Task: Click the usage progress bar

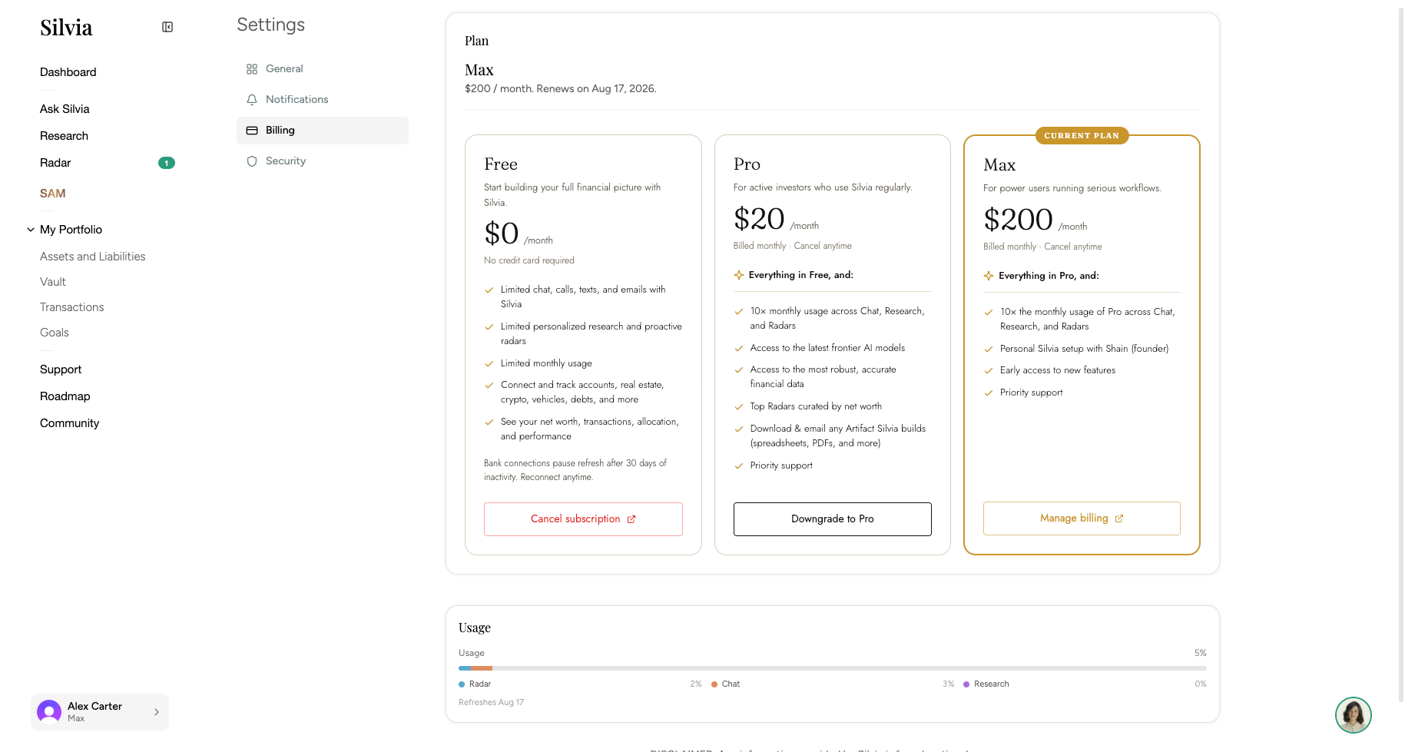Action: [833, 668]
